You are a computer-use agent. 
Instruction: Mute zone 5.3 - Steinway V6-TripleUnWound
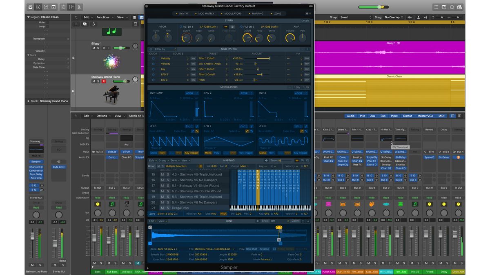coord(162,197)
